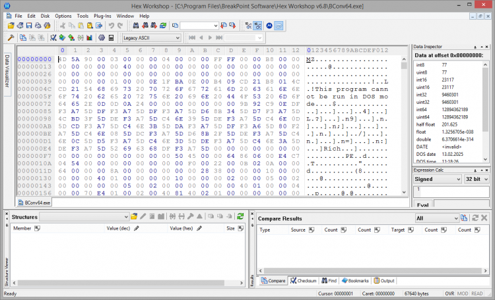The image size is (495, 300).
Task: Open the Tools menu
Action: coord(82,16)
